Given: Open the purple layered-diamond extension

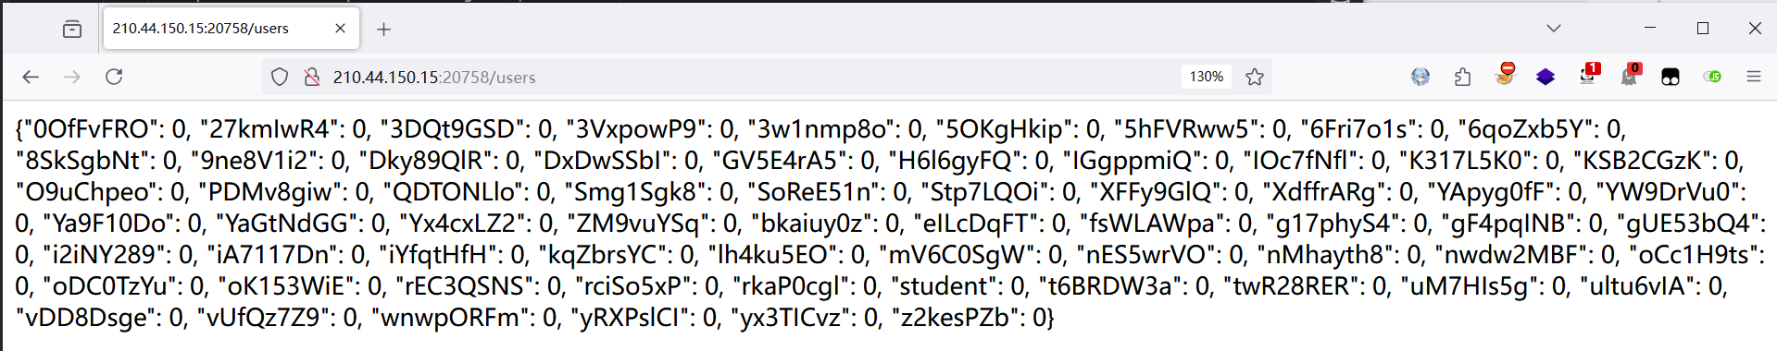Looking at the screenshot, I should click(1545, 77).
